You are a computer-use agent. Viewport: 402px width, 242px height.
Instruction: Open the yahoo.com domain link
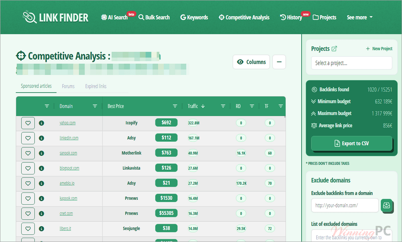pos(67,123)
